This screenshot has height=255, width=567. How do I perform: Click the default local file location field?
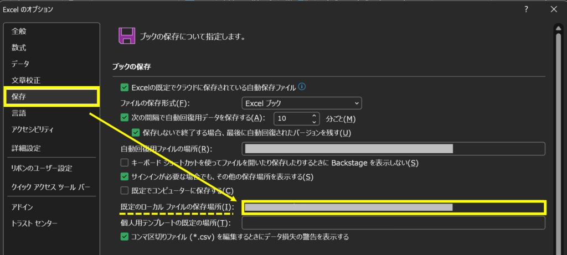[x=393, y=207]
